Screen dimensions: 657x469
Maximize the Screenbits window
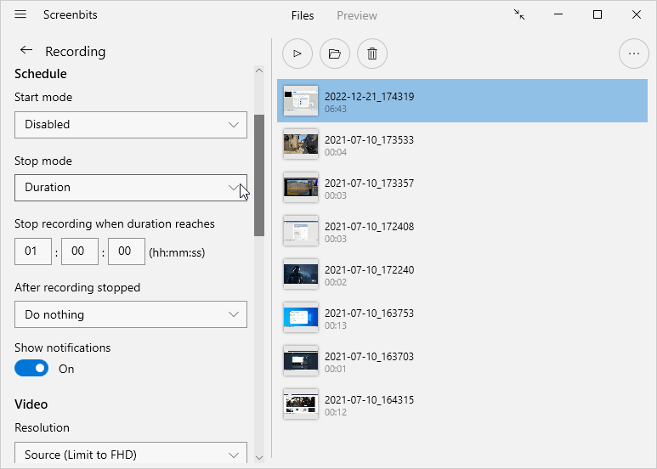coord(598,14)
